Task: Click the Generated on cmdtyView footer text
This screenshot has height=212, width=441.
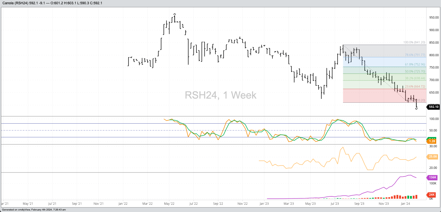Action: coord(34,210)
